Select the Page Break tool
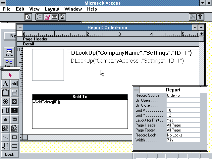The height and width of the screenshot is (159, 212). tap(6, 146)
